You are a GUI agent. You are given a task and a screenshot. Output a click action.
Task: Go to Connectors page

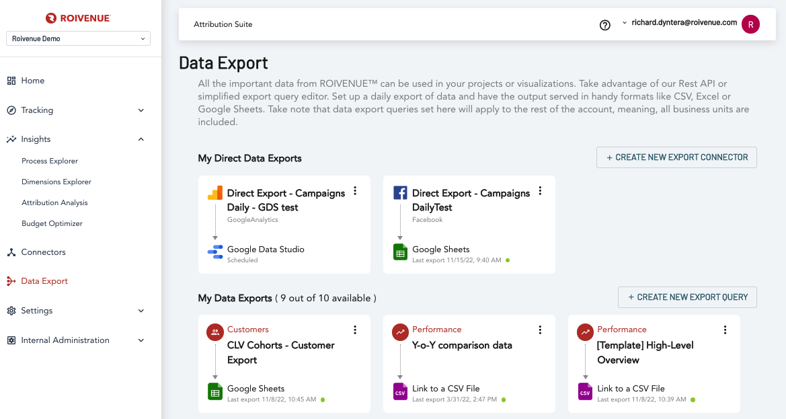pos(43,252)
